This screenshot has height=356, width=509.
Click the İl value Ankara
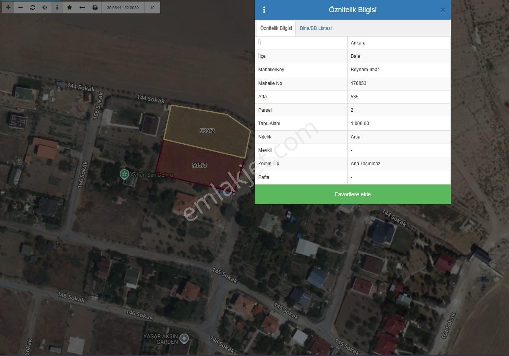(358, 43)
